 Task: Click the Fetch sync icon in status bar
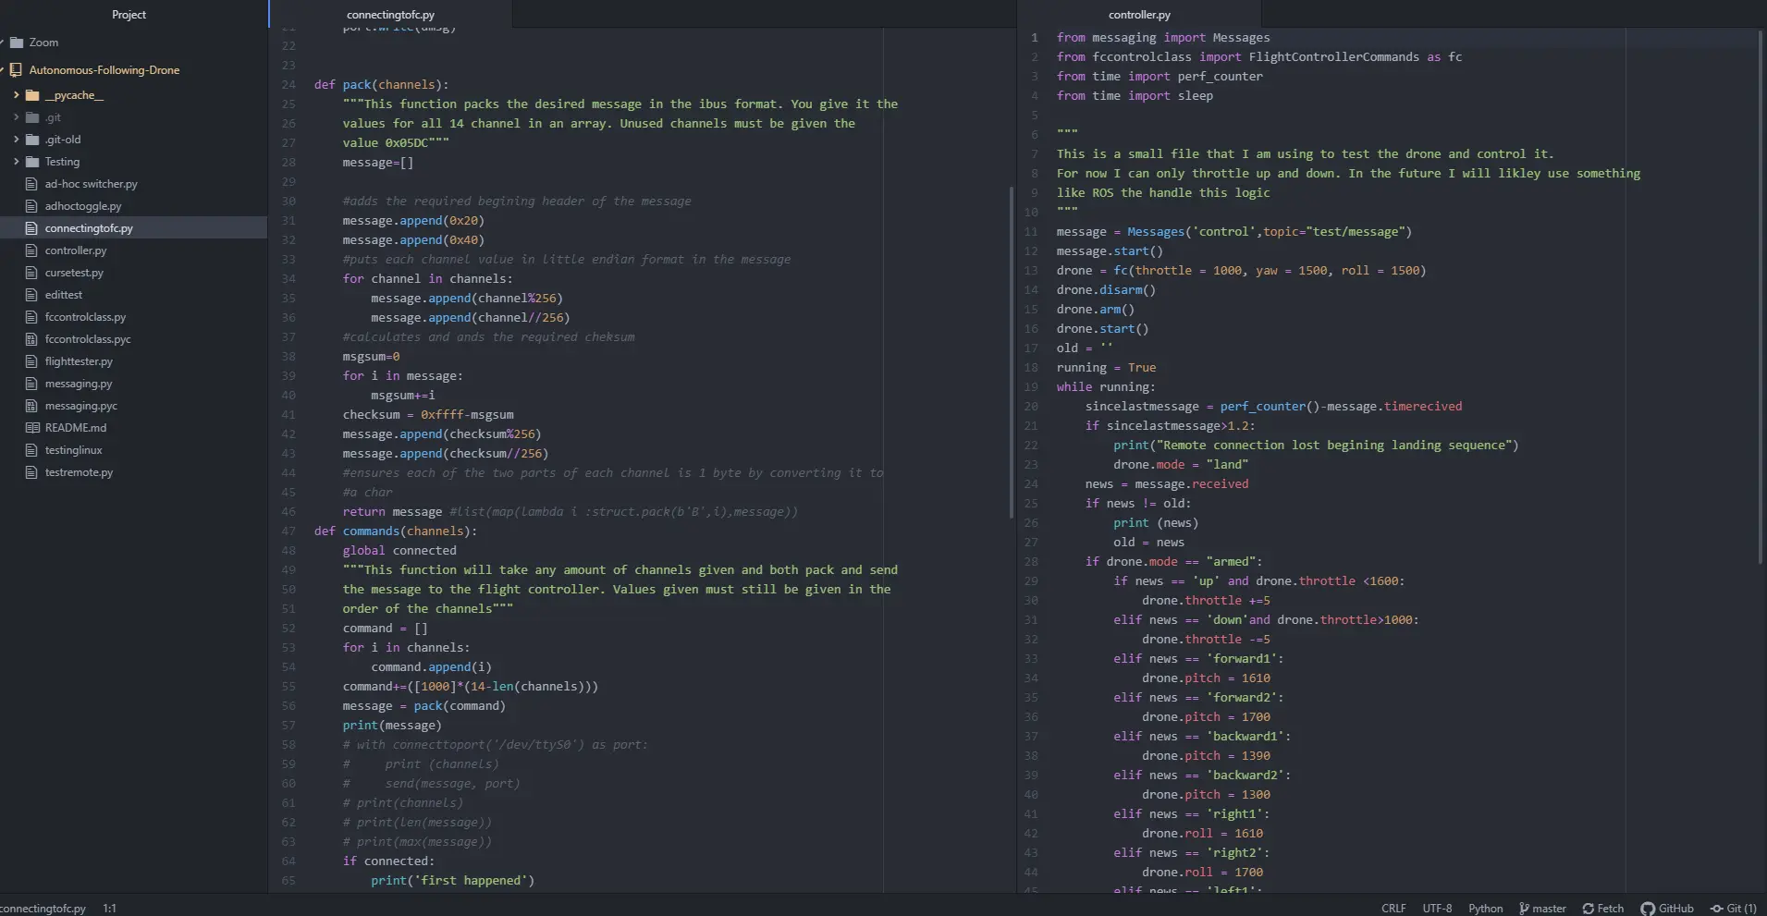[1588, 909]
